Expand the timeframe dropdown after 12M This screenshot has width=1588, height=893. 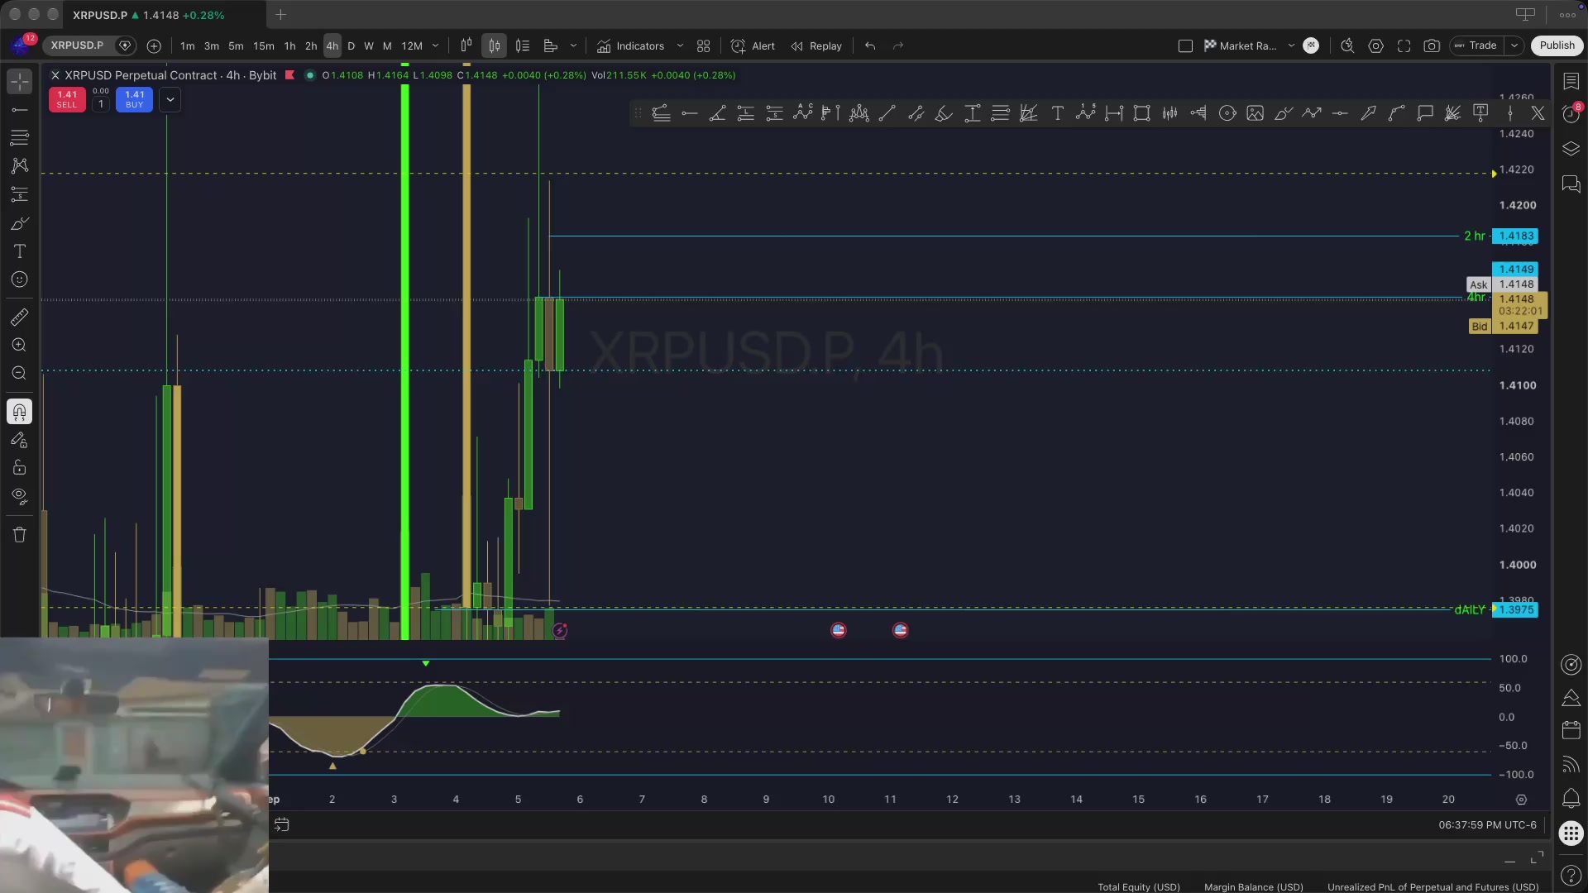tap(435, 46)
